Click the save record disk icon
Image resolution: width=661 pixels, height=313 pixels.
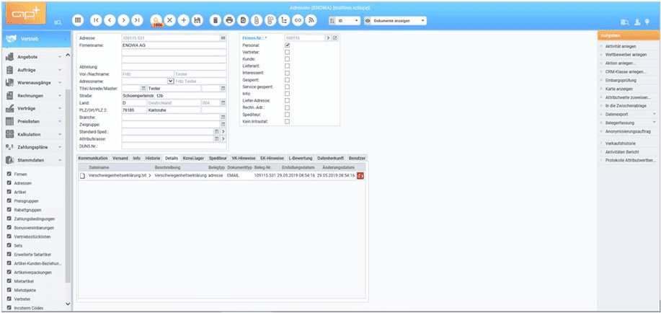point(197,21)
